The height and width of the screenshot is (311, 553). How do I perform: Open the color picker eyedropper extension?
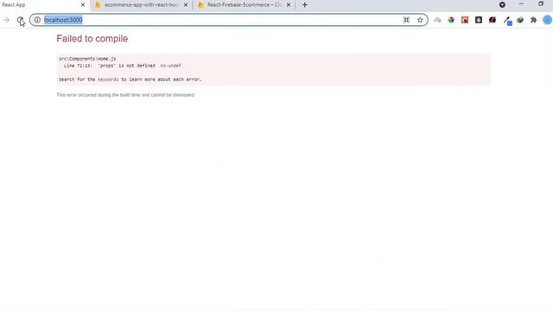[x=507, y=21]
